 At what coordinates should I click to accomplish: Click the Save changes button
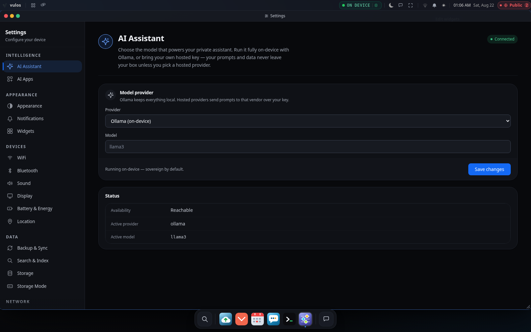point(489,169)
